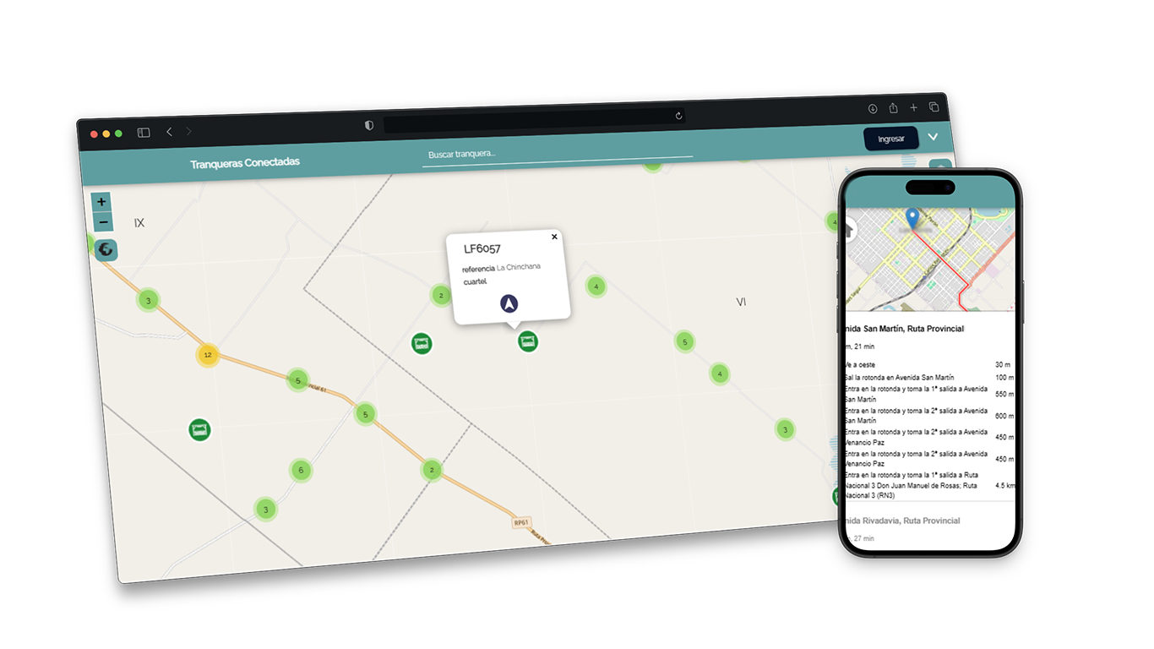The height and width of the screenshot is (649, 1154).
Task: Tap the blue location pin on phone map
Action: [x=911, y=219]
